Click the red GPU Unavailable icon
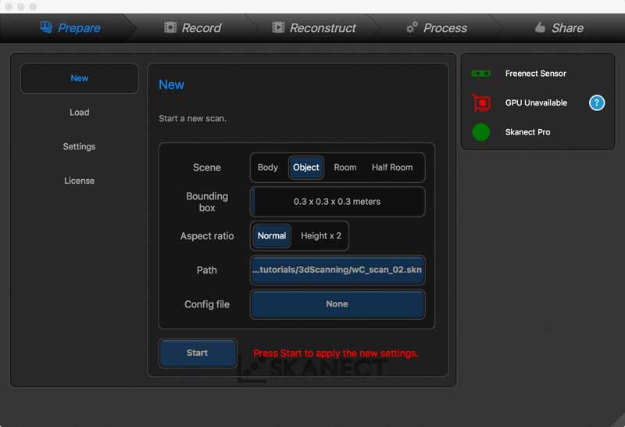 [x=481, y=102]
